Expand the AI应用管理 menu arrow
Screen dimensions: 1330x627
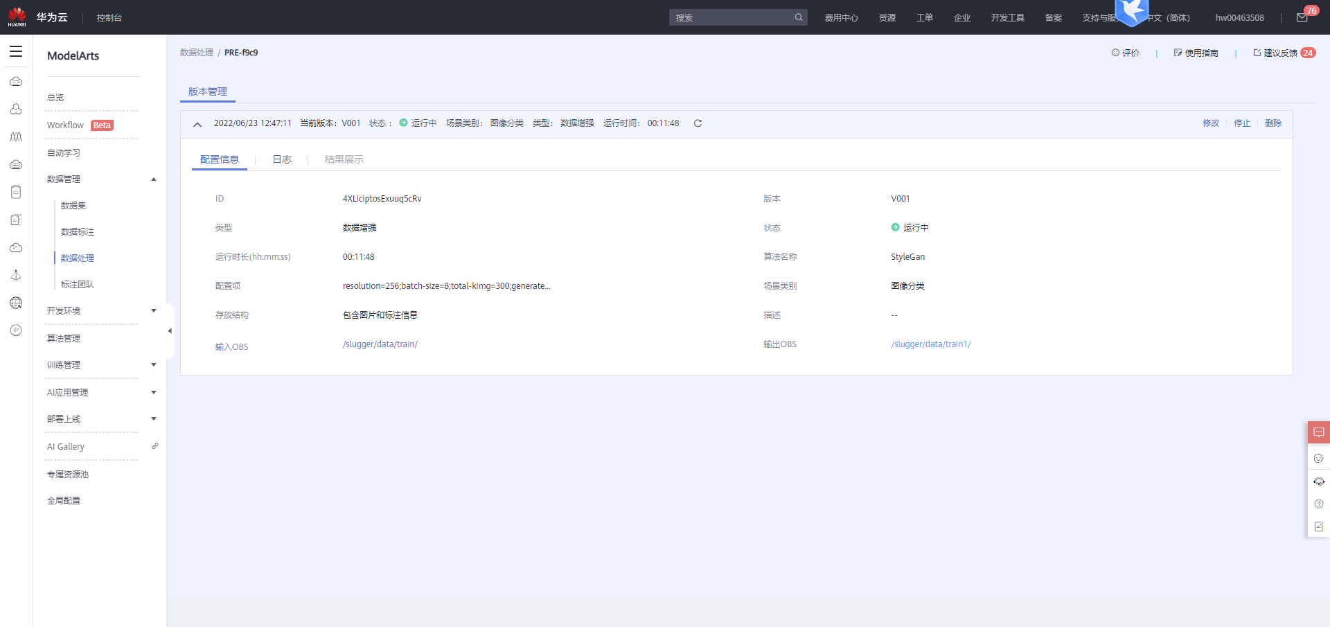[x=154, y=392]
